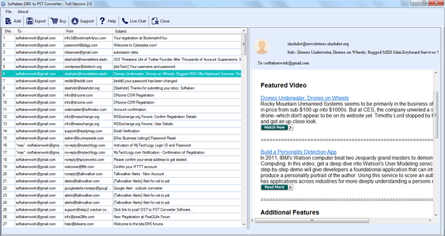Screen dimensions: 445x236
Task: Select 'Click link to post! OST to PST Converter Software' email
Action: click(121, 209)
